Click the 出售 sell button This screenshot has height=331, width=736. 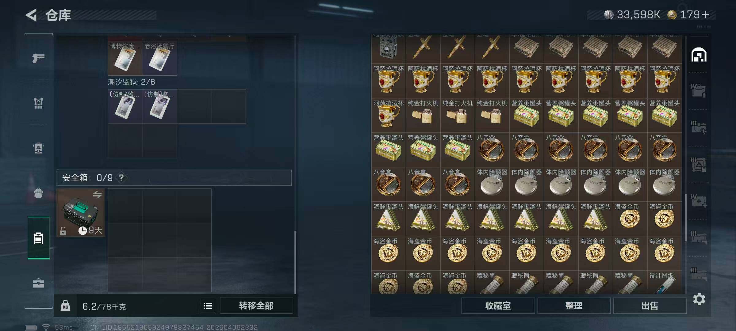click(x=650, y=306)
